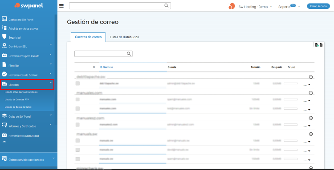Viewport: 334px width, 170px height.
Task: Open Listado de Bases de Datos
Action: pos(18,107)
